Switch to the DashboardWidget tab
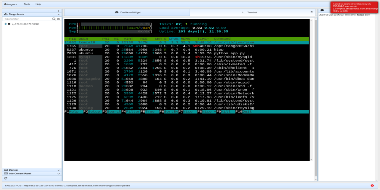Viewport: 380px width, 190px height. [128, 12]
